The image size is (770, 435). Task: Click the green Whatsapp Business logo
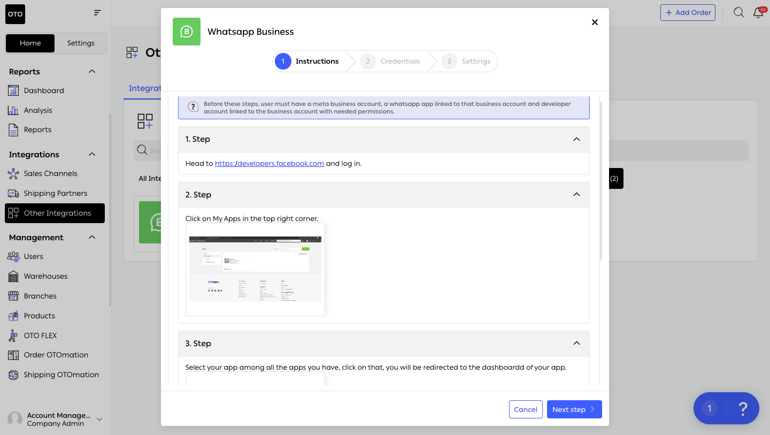click(x=187, y=32)
